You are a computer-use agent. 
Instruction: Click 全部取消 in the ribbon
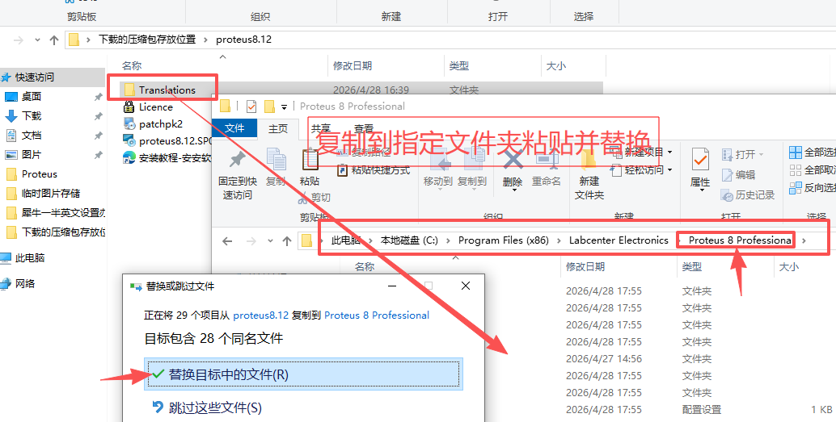coord(813,170)
